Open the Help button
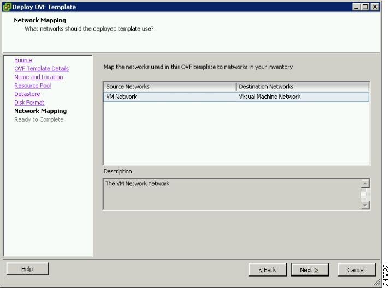This screenshot has width=390, height=288. [x=27, y=269]
